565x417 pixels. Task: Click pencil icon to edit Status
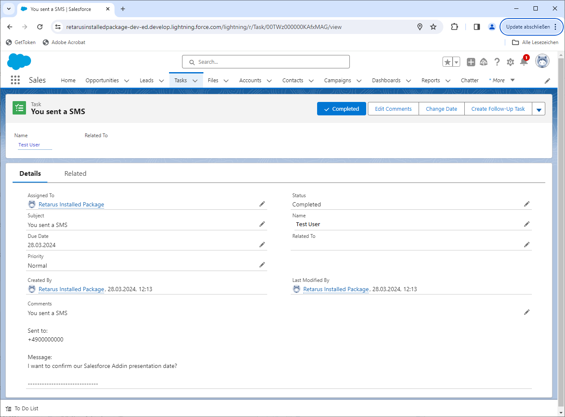pos(527,204)
